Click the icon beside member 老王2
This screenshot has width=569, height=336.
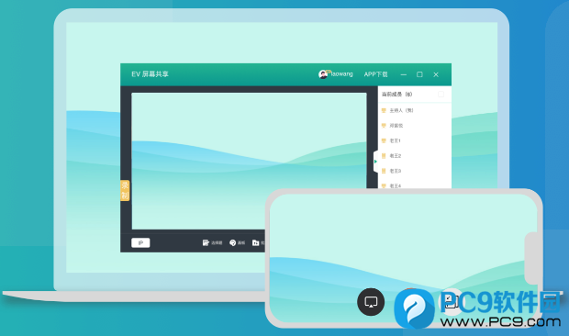point(384,156)
